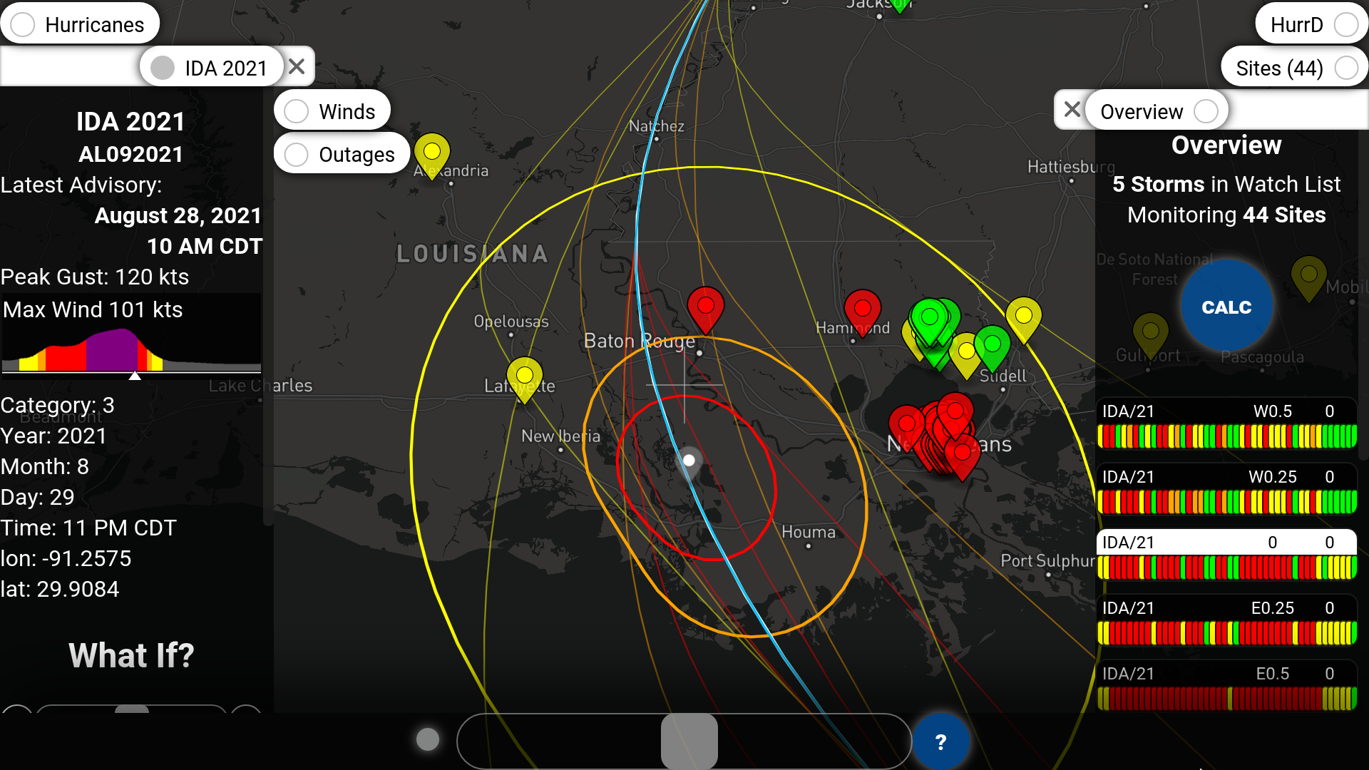Toggle the IDA 2021 storm chip
The width and height of the screenshot is (1369, 770).
pos(212,68)
